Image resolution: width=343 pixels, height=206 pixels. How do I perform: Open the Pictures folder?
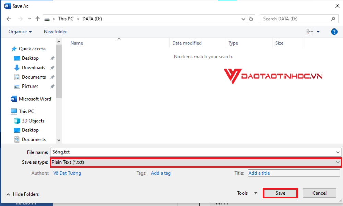pos(30,87)
